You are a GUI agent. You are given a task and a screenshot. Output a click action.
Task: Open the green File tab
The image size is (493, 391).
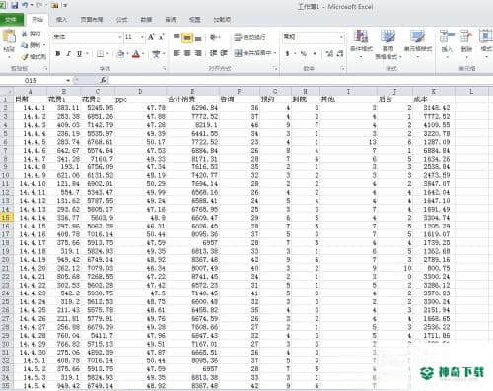(x=11, y=20)
